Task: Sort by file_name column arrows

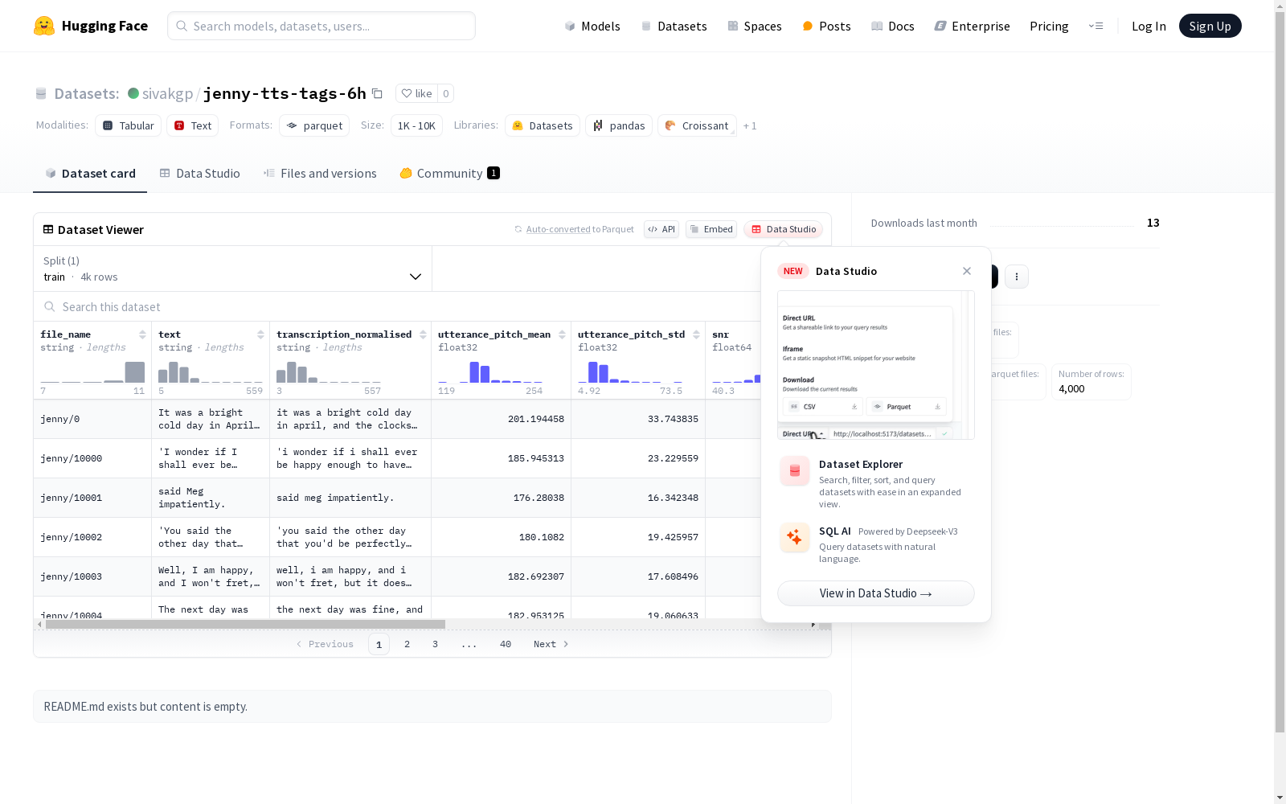Action: (142, 334)
